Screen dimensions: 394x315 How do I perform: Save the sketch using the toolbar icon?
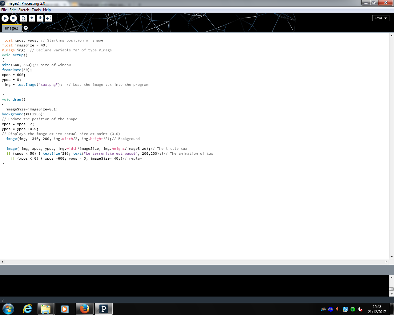tap(40, 18)
